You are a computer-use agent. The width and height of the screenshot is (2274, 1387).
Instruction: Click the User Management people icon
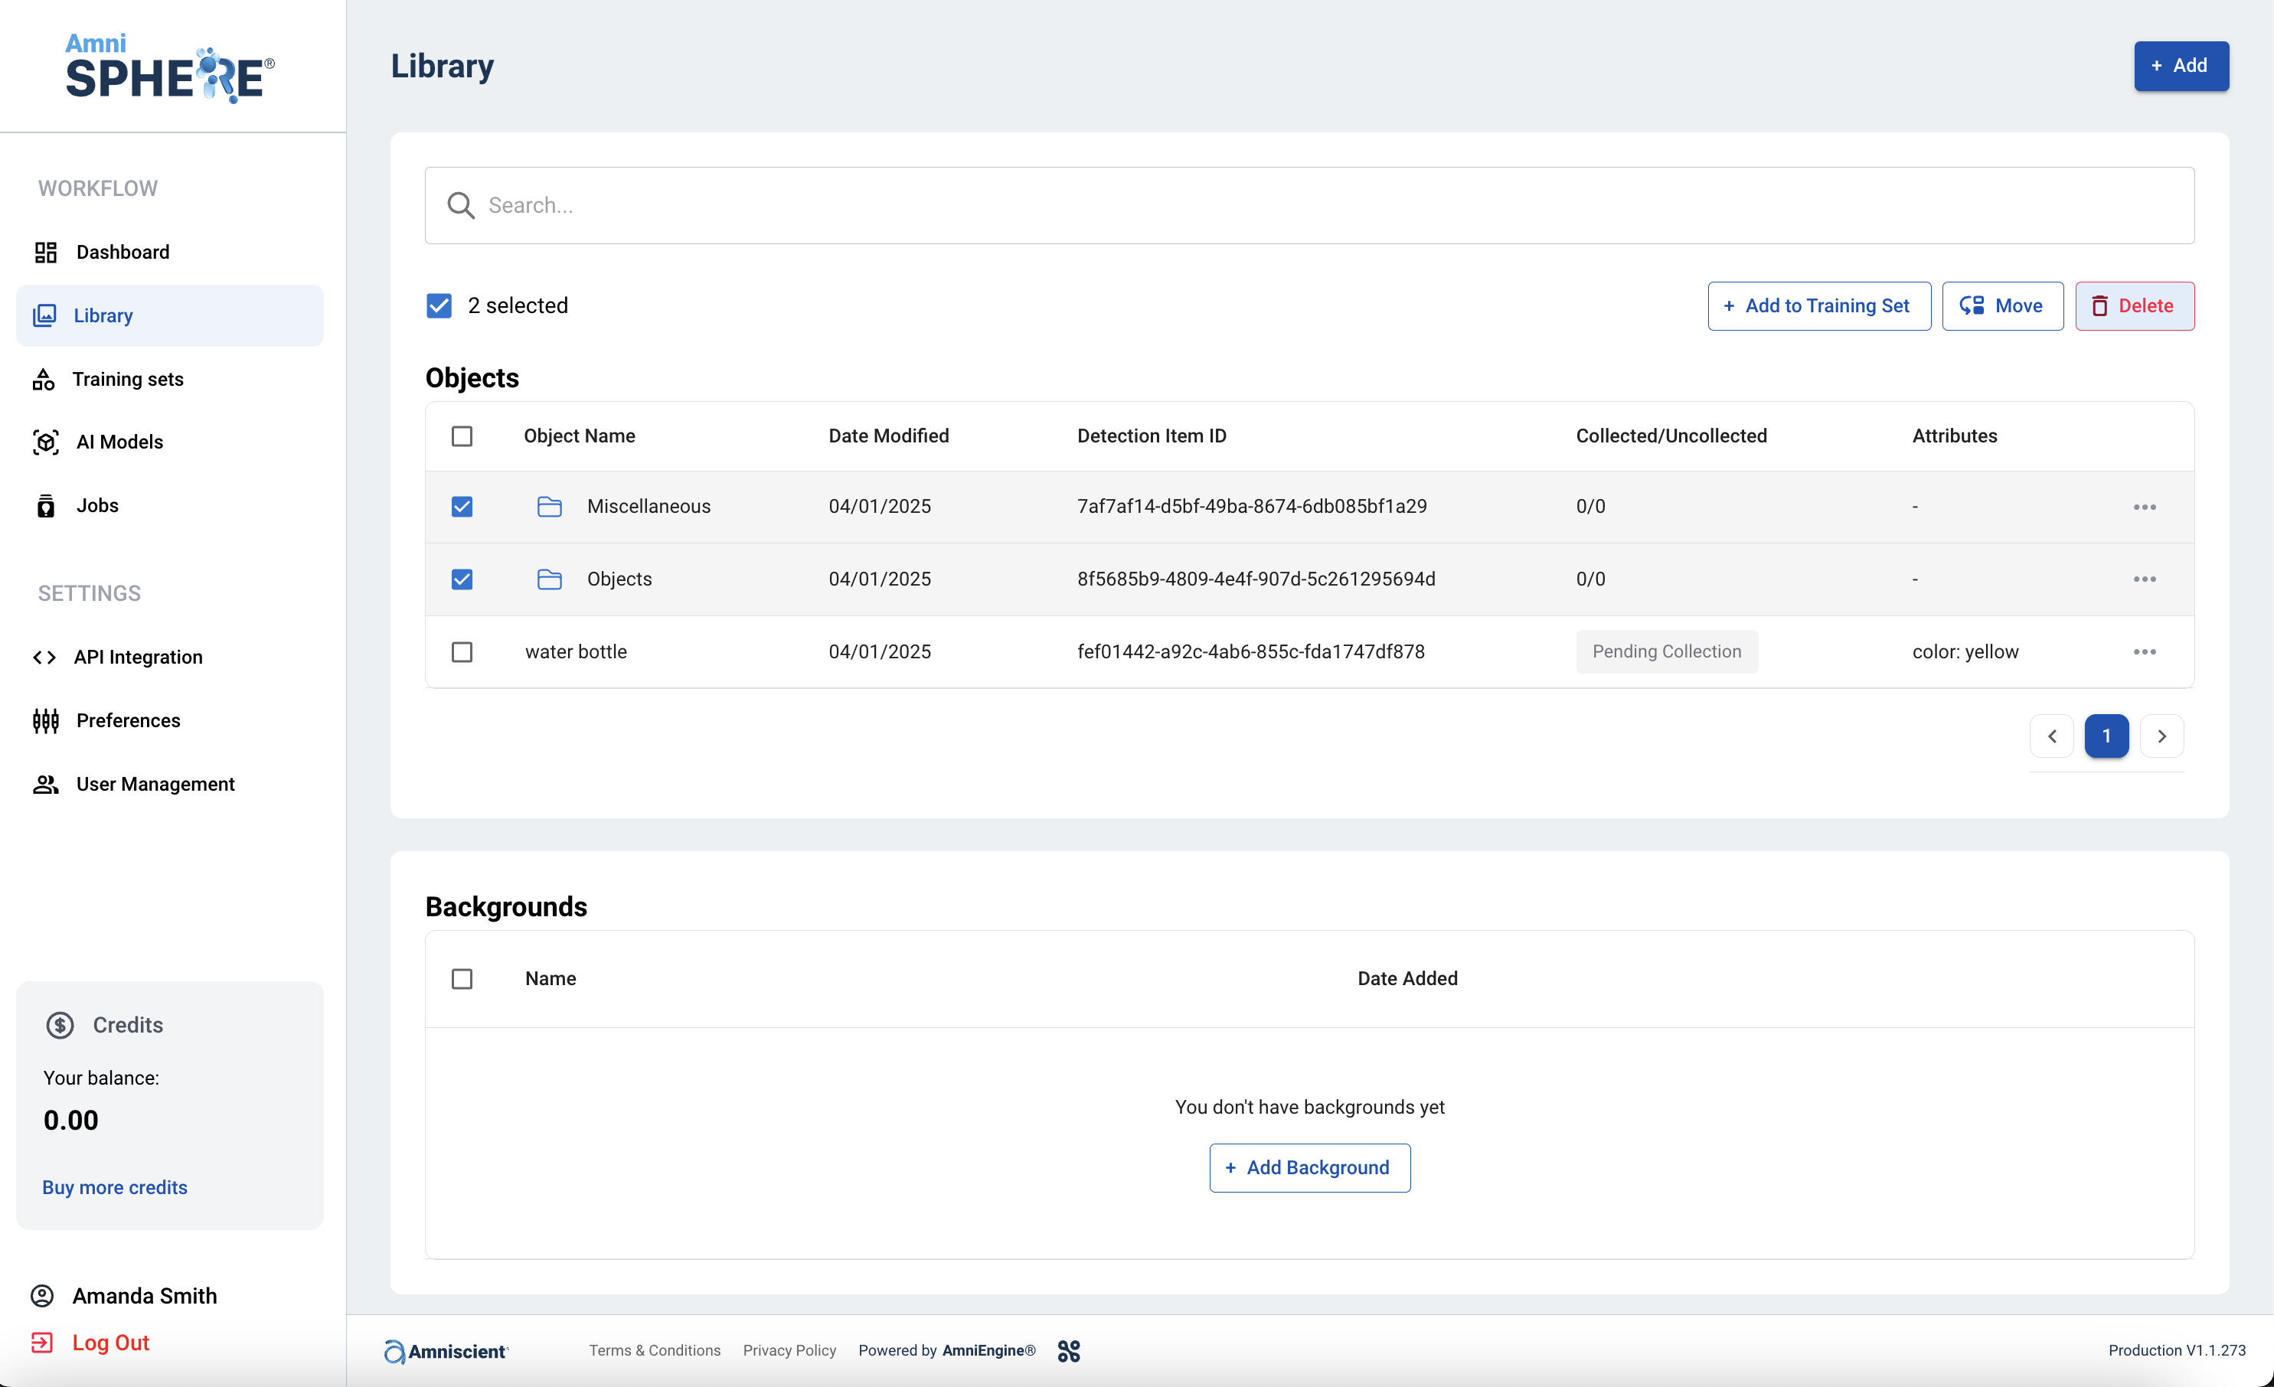click(x=45, y=785)
